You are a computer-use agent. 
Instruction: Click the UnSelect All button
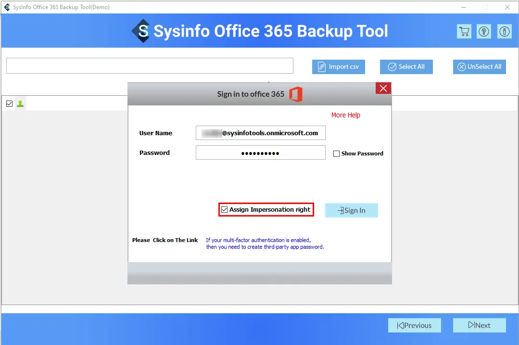pyautogui.click(x=479, y=67)
